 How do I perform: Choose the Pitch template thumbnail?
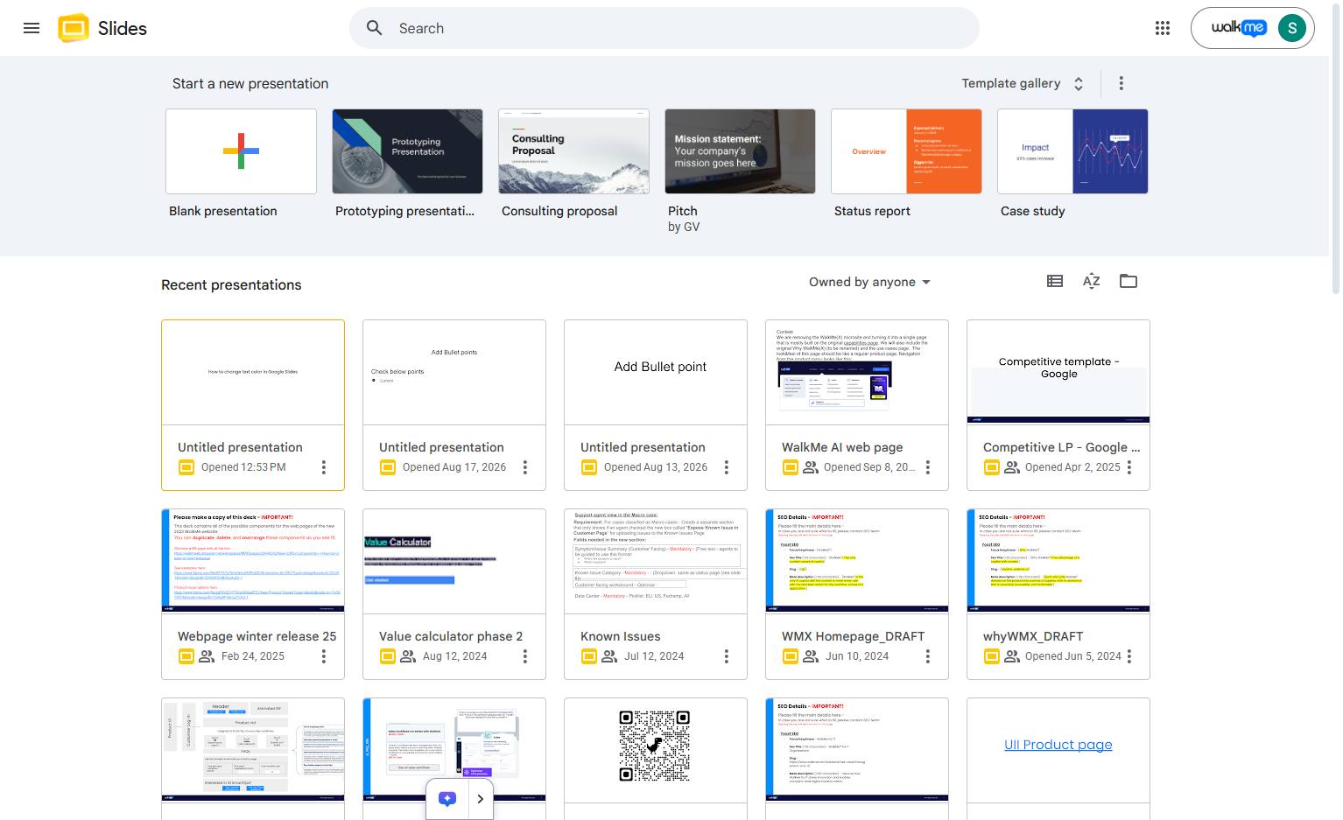tap(740, 151)
